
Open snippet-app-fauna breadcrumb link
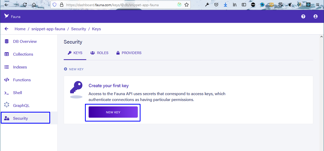[x=48, y=29]
